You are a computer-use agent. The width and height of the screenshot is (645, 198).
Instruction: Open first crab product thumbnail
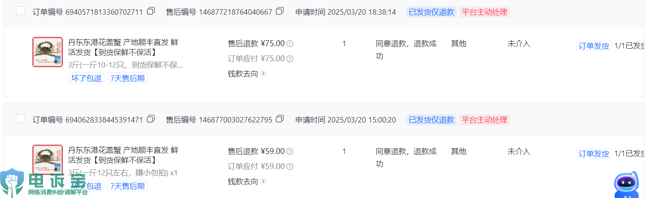click(x=48, y=52)
